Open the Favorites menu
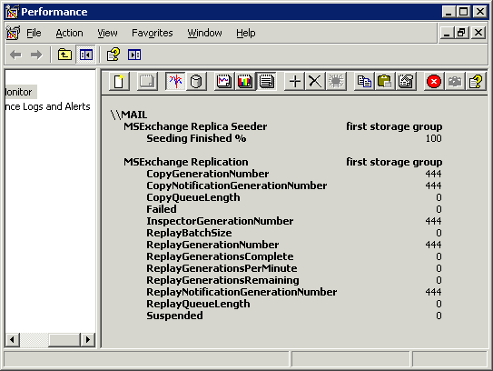The height and width of the screenshot is (371, 493). pyautogui.click(x=153, y=33)
